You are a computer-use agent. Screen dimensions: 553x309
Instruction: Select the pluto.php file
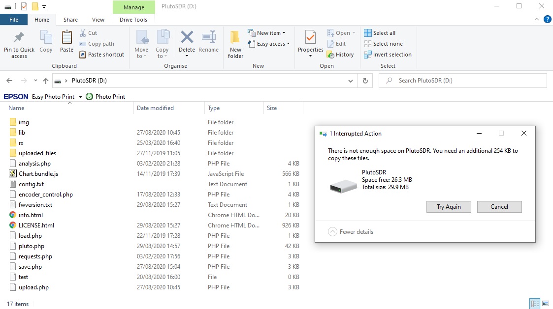(32, 246)
